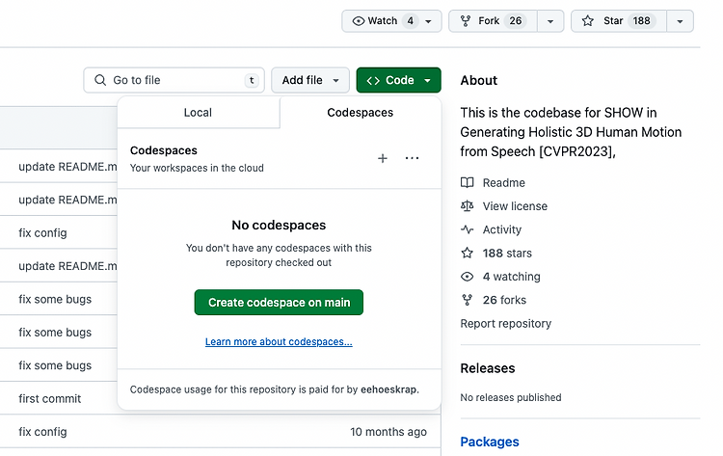Viewport: 723px width, 456px height.
Task: Open Learn more about codespaces link
Action: tap(279, 341)
